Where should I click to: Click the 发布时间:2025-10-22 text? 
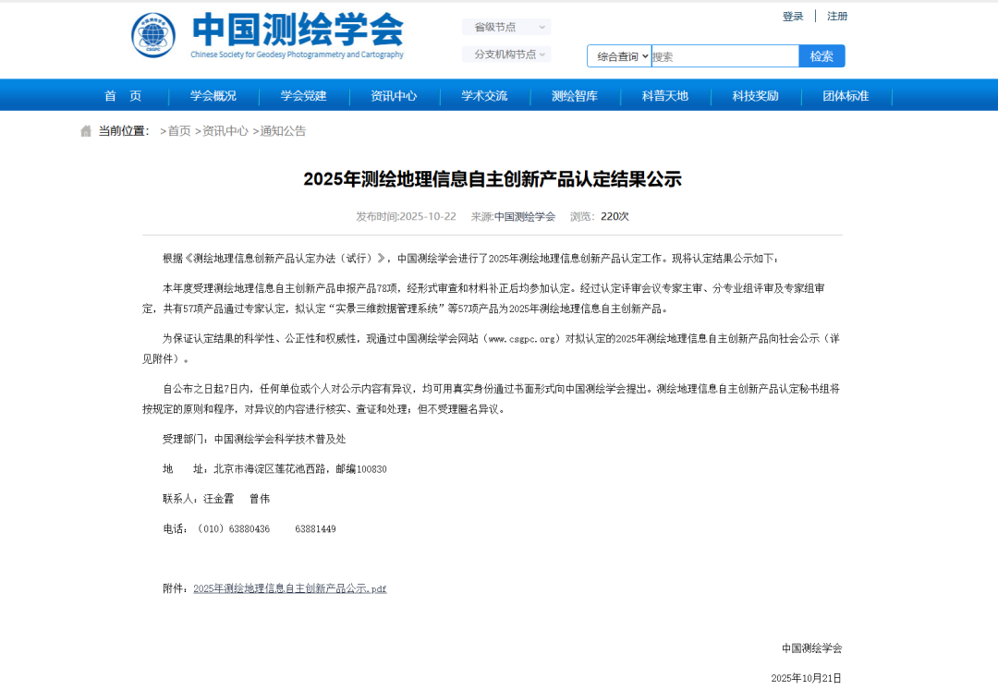click(x=406, y=217)
